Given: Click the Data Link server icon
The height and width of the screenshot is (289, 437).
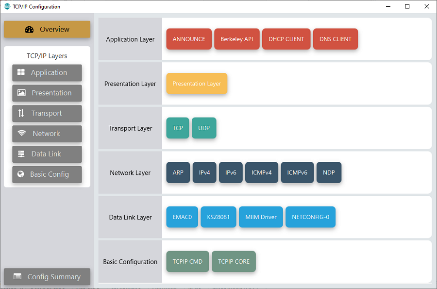Looking at the screenshot, I should point(21,154).
